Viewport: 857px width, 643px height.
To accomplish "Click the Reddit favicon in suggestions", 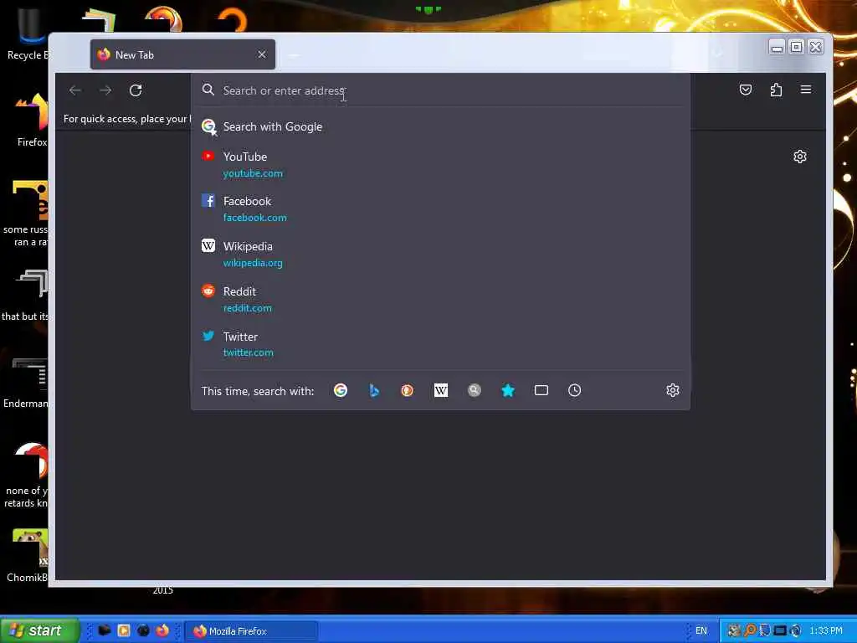I will 208,291.
